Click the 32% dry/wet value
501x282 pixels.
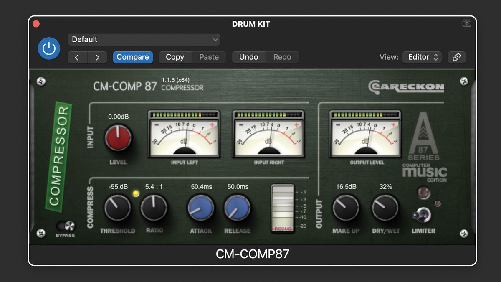click(385, 187)
